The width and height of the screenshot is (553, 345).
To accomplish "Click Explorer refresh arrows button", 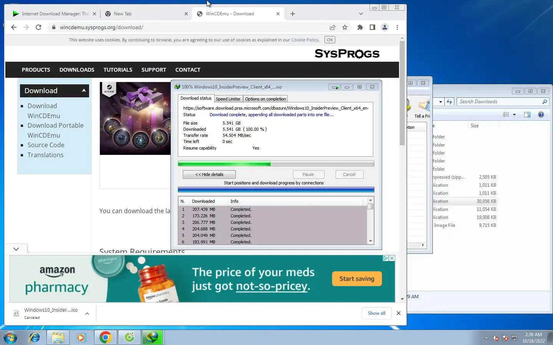I will (449, 102).
